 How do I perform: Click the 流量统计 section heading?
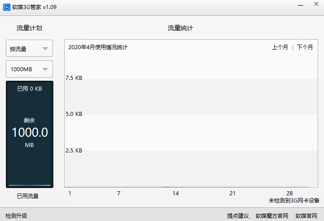181,28
